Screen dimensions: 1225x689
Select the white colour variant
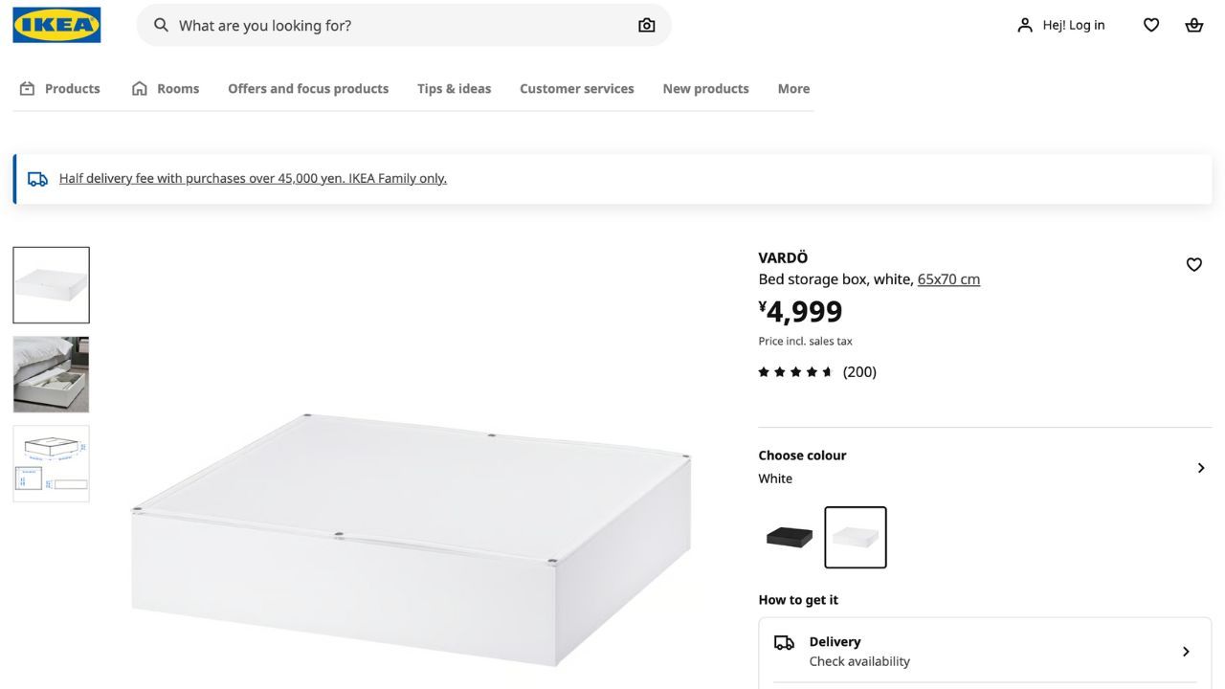[x=856, y=537]
